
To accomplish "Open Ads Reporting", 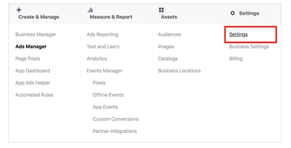I will (x=102, y=34).
